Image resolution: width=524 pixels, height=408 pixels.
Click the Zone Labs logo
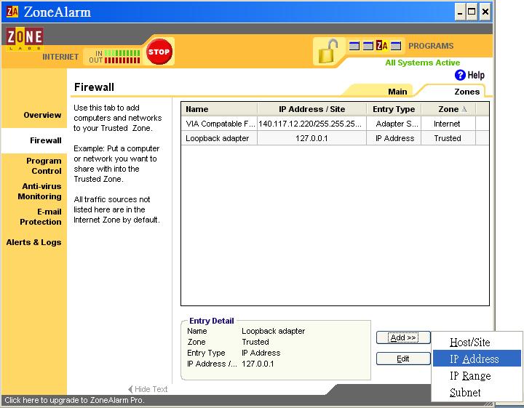(x=25, y=39)
